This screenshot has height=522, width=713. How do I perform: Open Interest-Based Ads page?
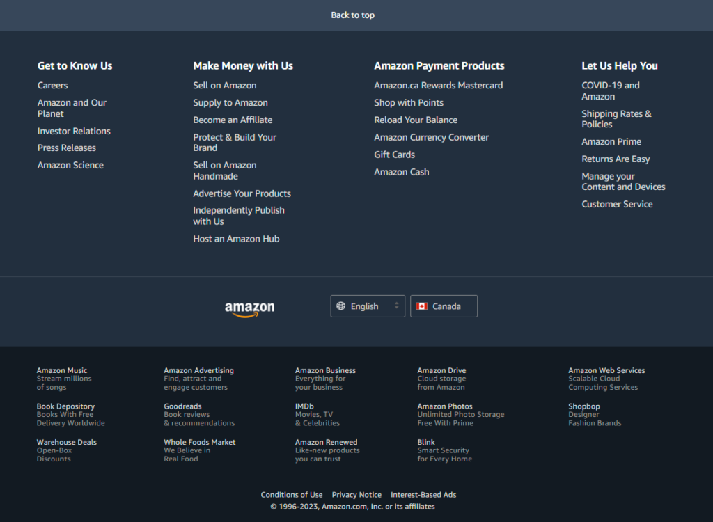click(423, 495)
